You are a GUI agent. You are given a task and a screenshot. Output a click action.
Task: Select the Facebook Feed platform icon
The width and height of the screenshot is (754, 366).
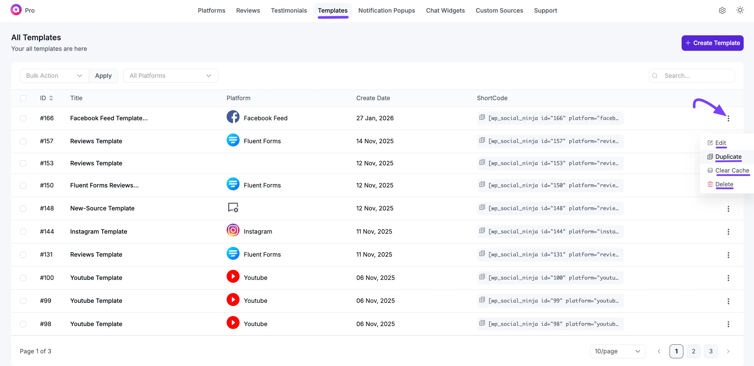[x=233, y=117]
